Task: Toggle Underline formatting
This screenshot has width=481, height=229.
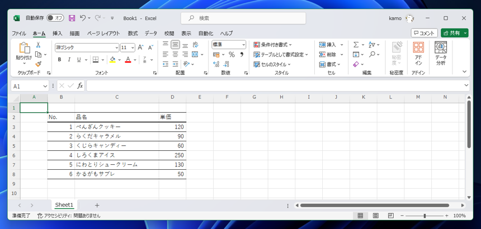Action: [x=78, y=59]
